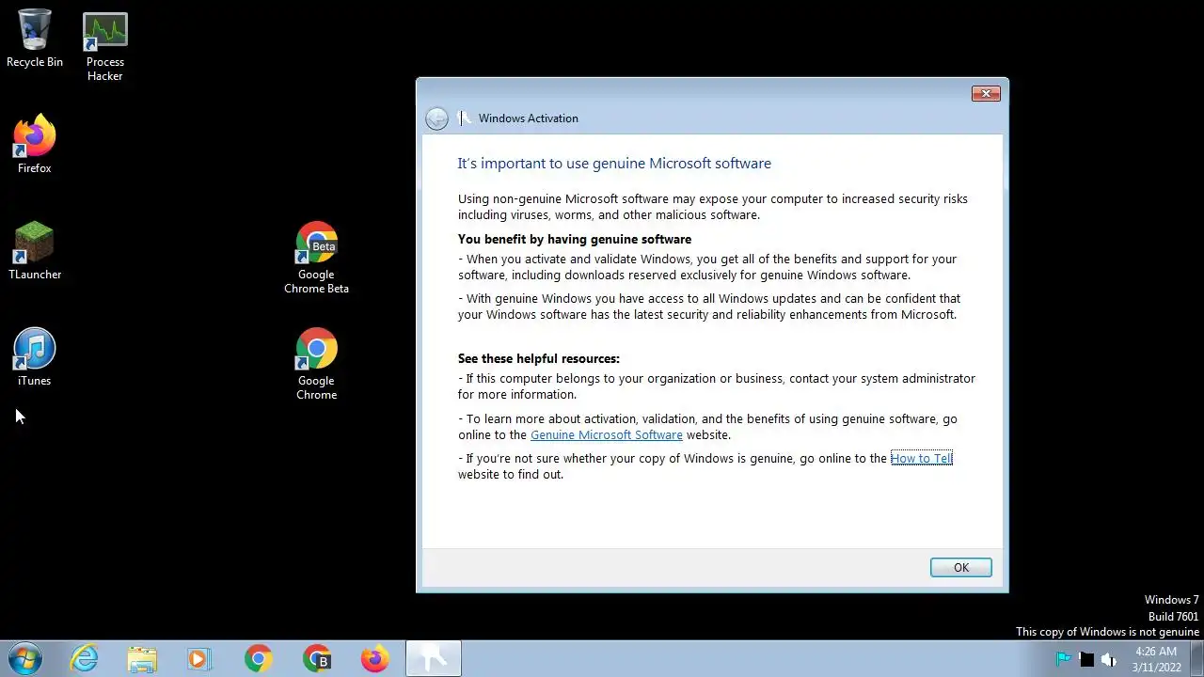Select the Google Chrome desktop shortcut

click(316, 363)
